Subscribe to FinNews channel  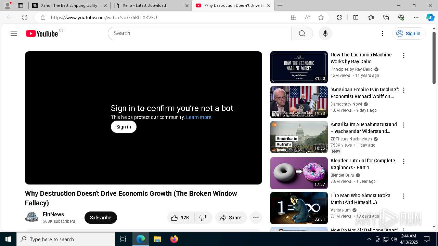[101, 218]
